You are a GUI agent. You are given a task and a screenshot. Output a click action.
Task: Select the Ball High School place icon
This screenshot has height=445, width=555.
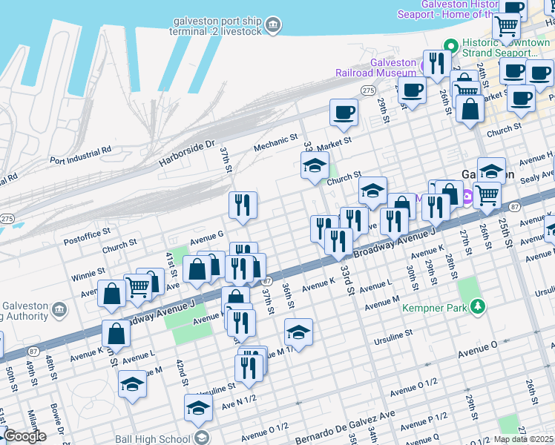click(201, 437)
